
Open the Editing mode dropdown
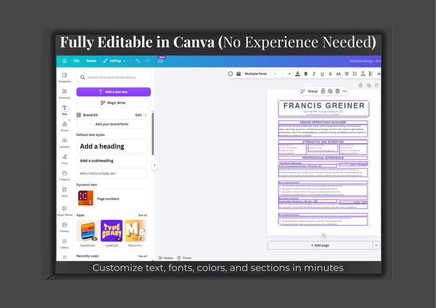point(114,60)
